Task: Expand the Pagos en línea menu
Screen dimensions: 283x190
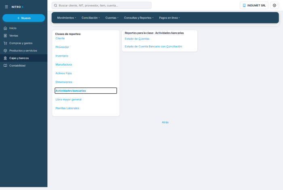Action: pyautogui.click(x=169, y=18)
